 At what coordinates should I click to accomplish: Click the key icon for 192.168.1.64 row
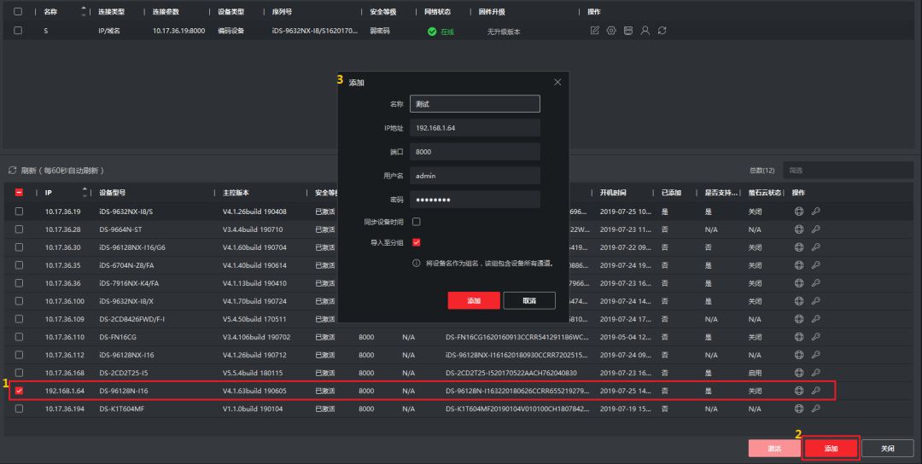815,391
